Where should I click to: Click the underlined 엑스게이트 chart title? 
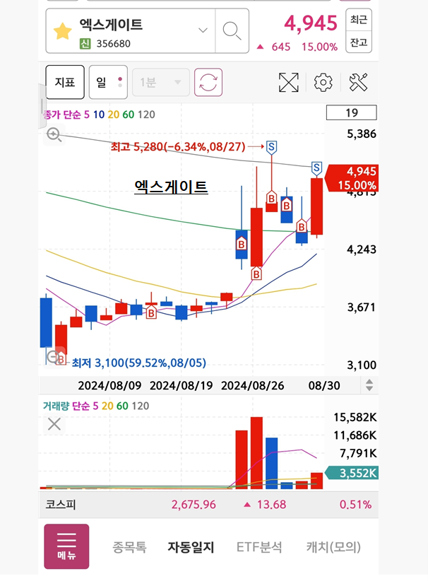pos(171,187)
